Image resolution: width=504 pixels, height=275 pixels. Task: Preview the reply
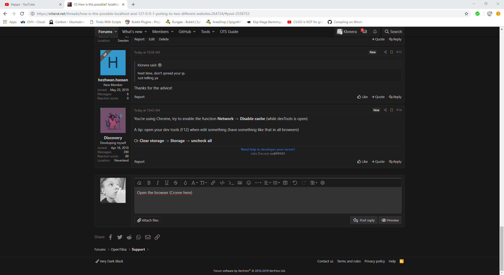coord(390,220)
